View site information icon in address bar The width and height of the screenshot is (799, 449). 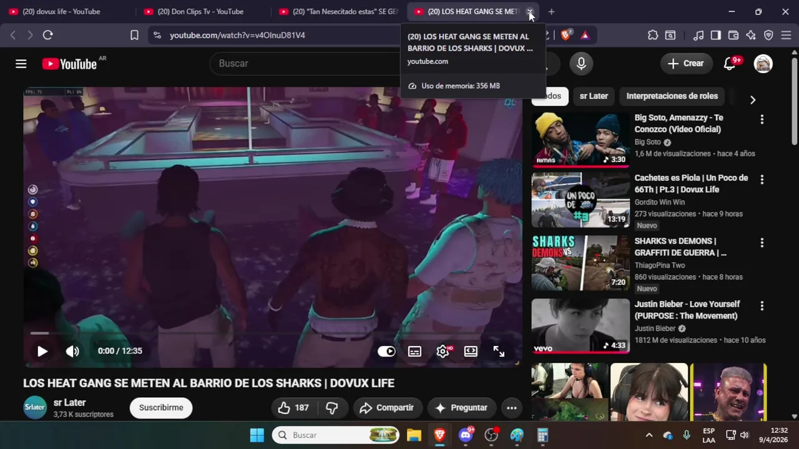click(157, 36)
